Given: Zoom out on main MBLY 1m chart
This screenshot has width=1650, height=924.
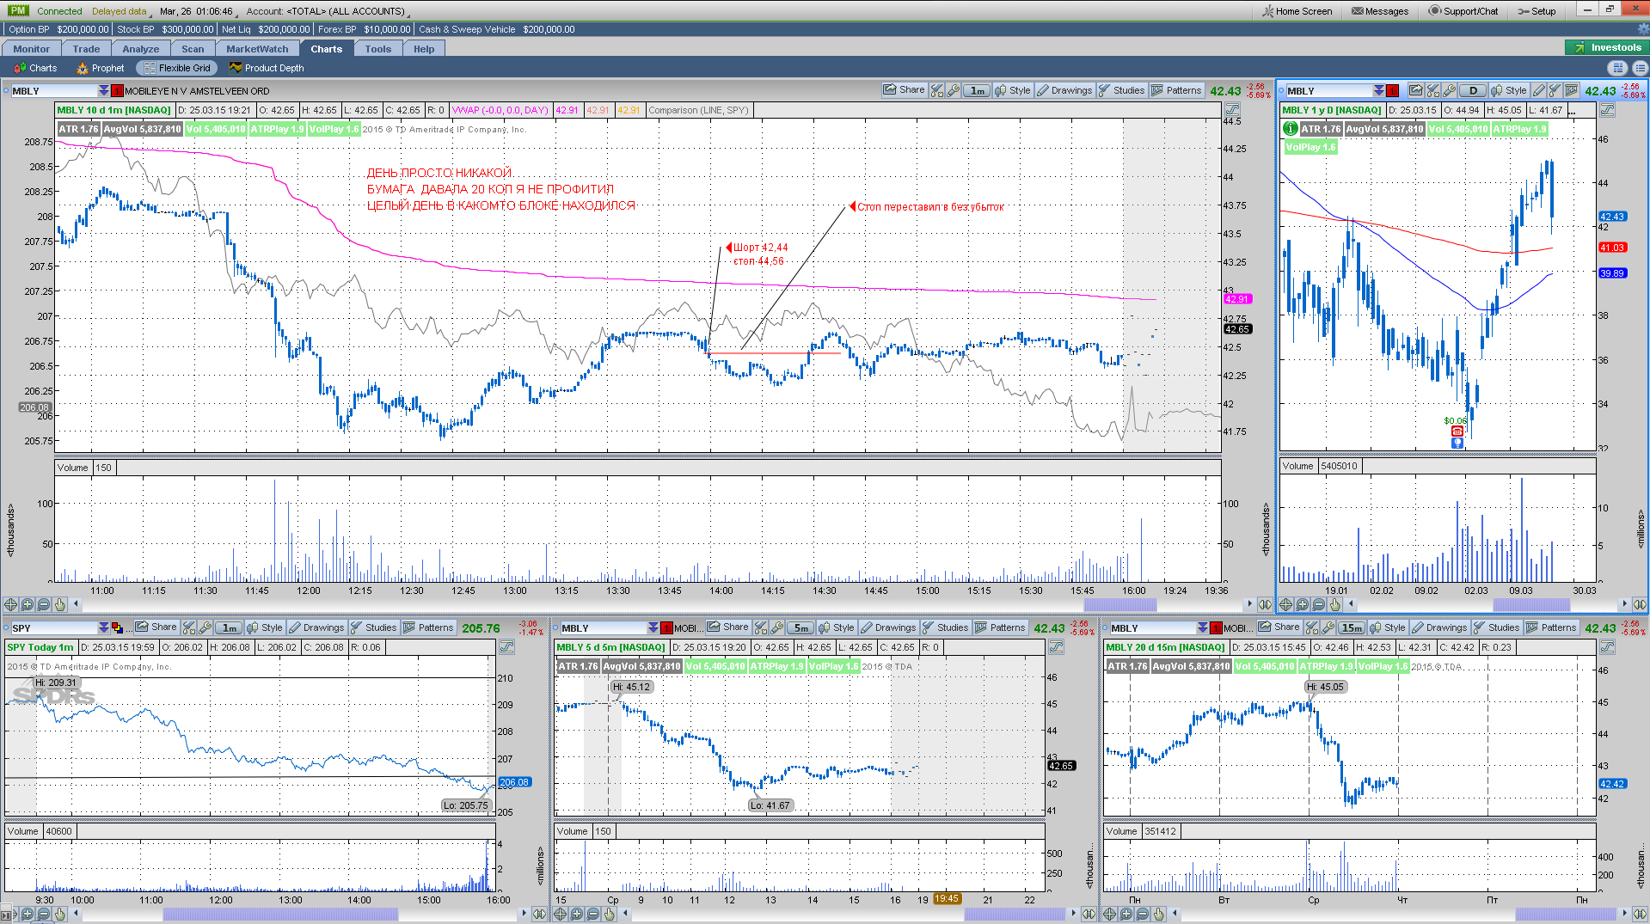Looking at the screenshot, I should pyautogui.click(x=44, y=604).
